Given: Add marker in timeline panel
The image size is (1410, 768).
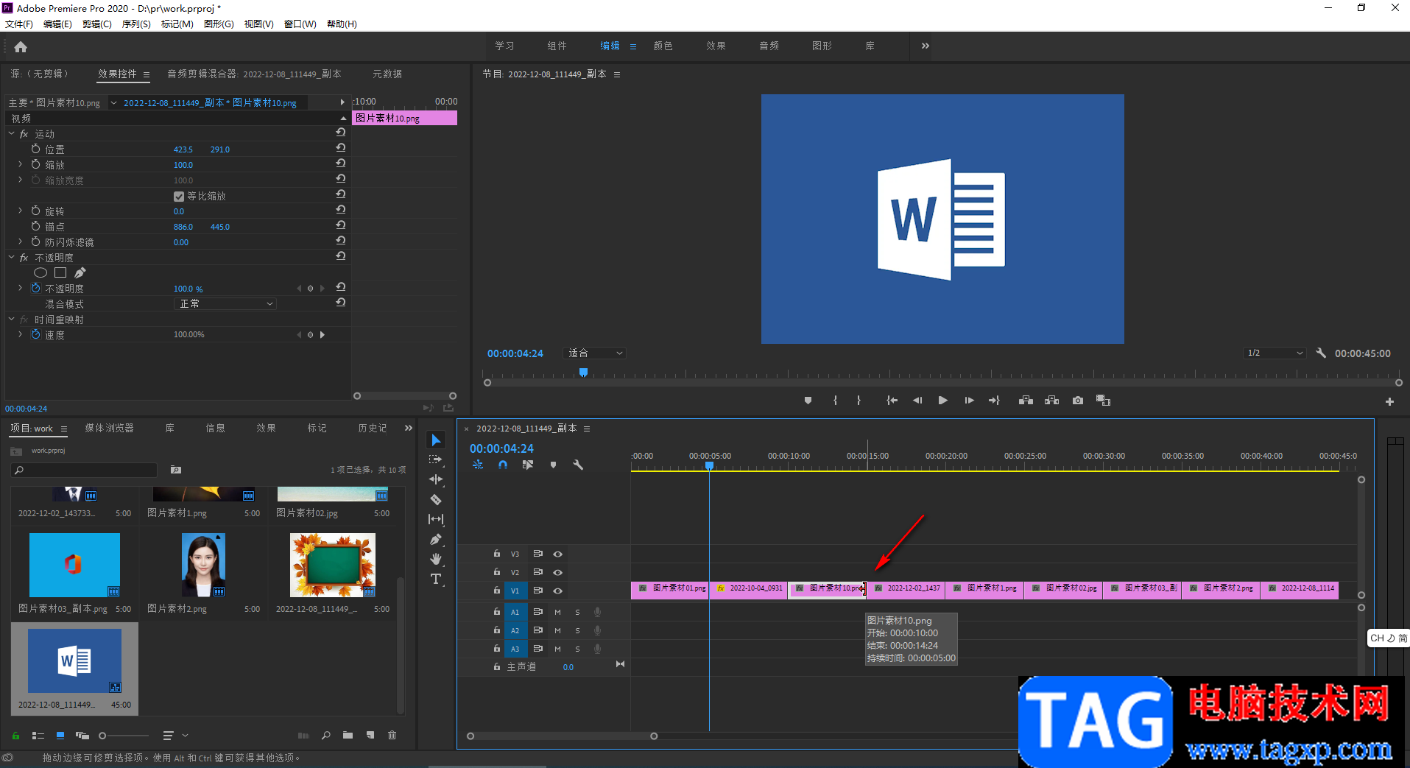Looking at the screenshot, I should coord(553,465).
